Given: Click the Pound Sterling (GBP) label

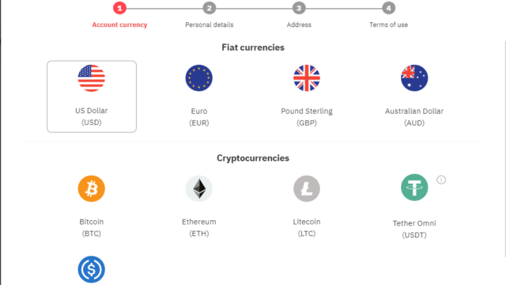Looking at the screenshot, I should [307, 117].
